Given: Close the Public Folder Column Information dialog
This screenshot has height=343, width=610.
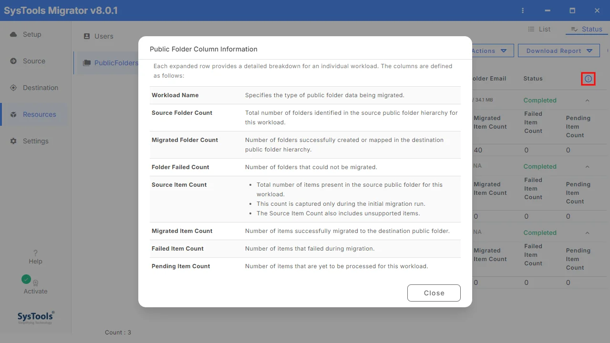Looking at the screenshot, I should pos(434,293).
